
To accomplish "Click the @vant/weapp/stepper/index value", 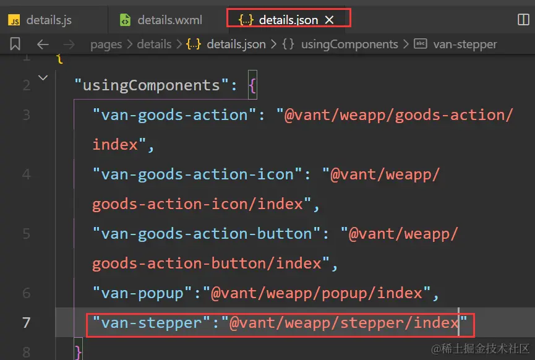I will pyautogui.click(x=345, y=322).
